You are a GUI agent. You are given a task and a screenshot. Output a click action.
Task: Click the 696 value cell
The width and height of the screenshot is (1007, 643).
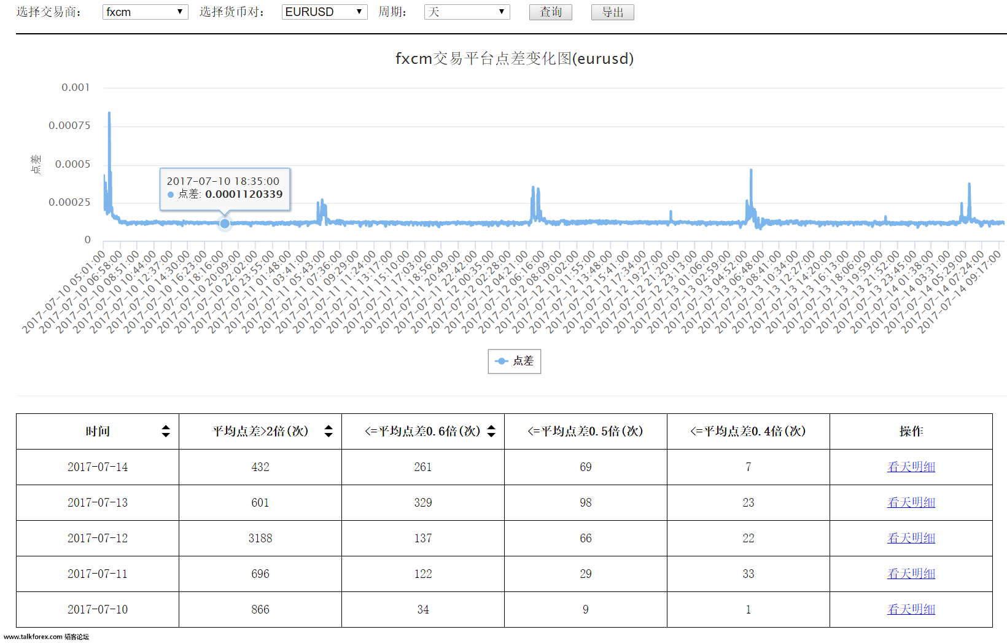pyautogui.click(x=260, y=574)
